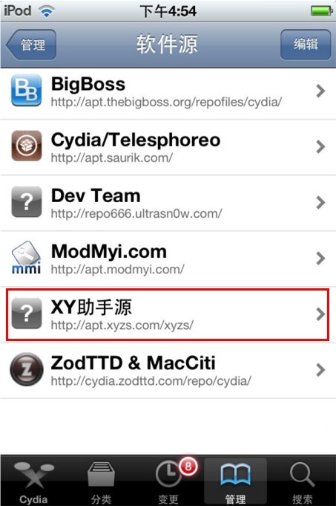336x506 pixels.
Task: Switch to the 分类 sections tab
Action: 101,481
